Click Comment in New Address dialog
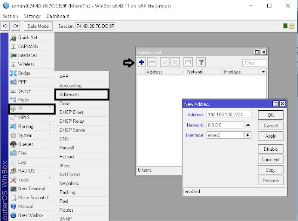 click(x=271, y=160)
